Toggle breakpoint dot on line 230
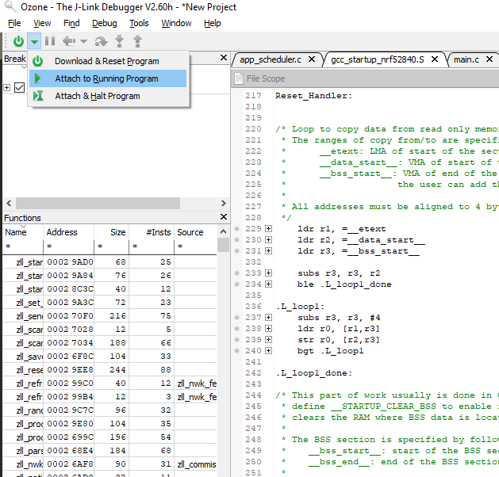The height and width of the screenshot is (477, 499). click(236, 239)
